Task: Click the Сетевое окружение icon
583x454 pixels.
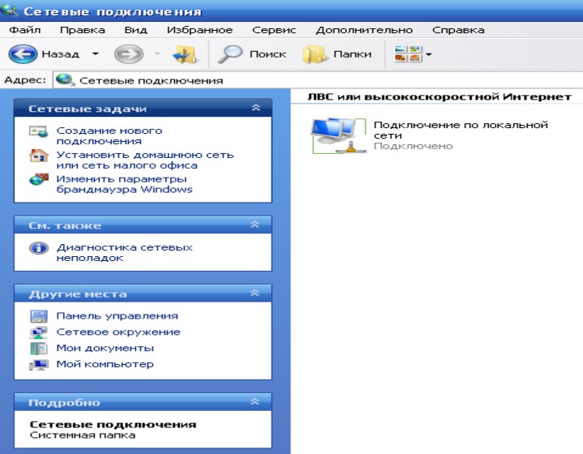Action: click(39, 332)
